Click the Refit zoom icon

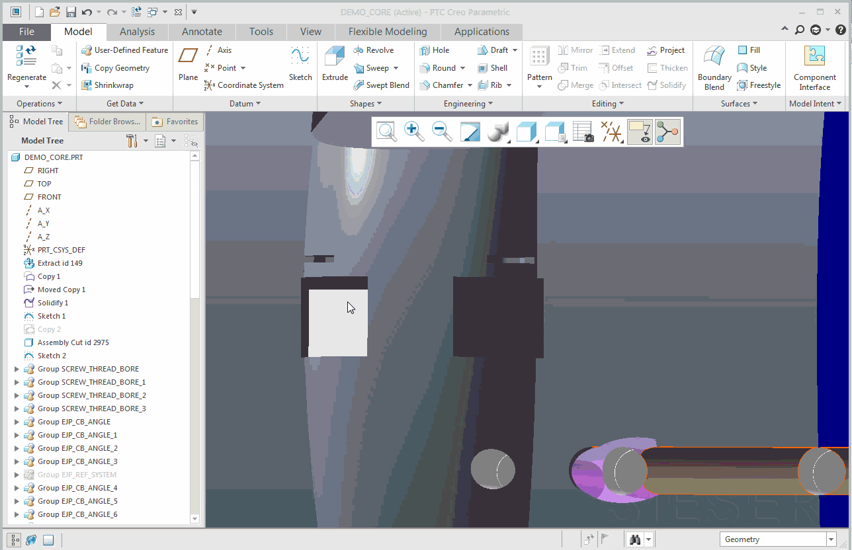[386, 132]
